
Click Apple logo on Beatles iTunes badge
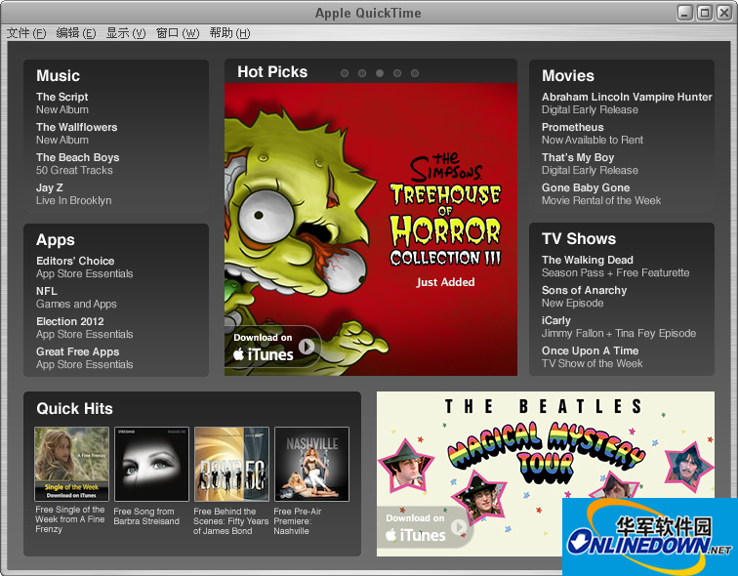coord(390,535)
